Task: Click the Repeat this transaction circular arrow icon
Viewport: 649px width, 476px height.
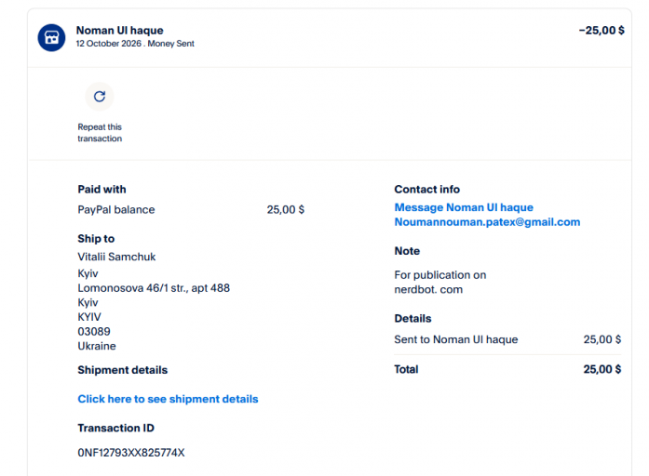Action: coord(100,97)
